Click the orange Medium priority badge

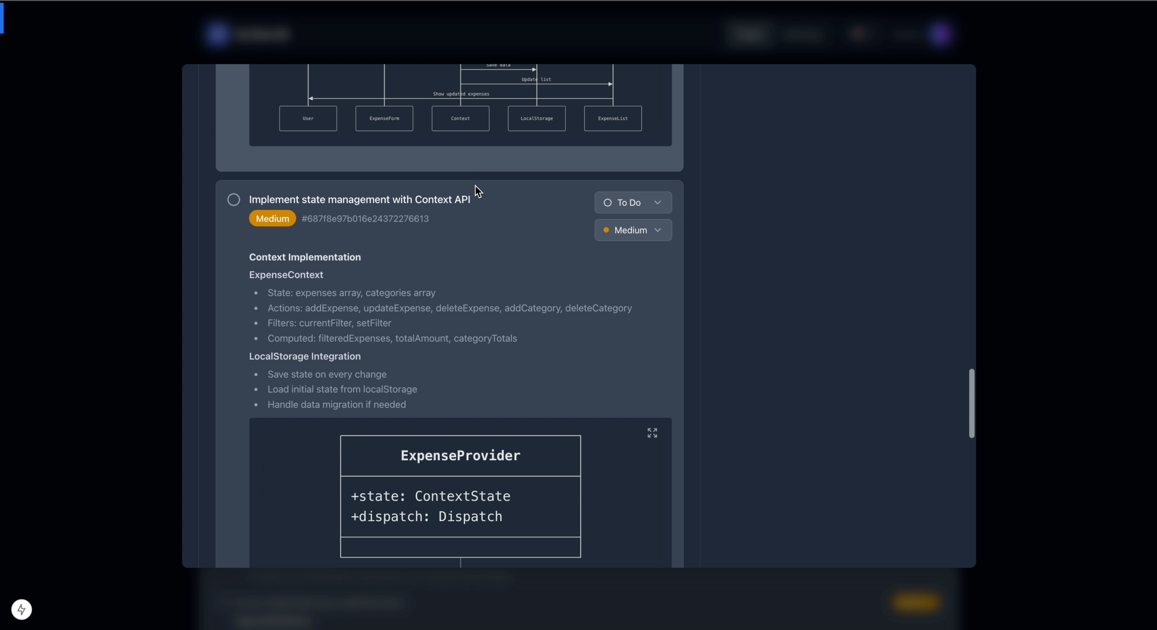click(272, 219)
